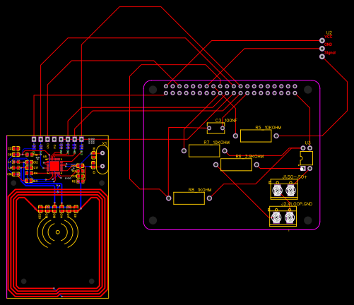Select the first square header pad on RFID board
The width and height of the screenshot is (354, 305).
point(34,139)
